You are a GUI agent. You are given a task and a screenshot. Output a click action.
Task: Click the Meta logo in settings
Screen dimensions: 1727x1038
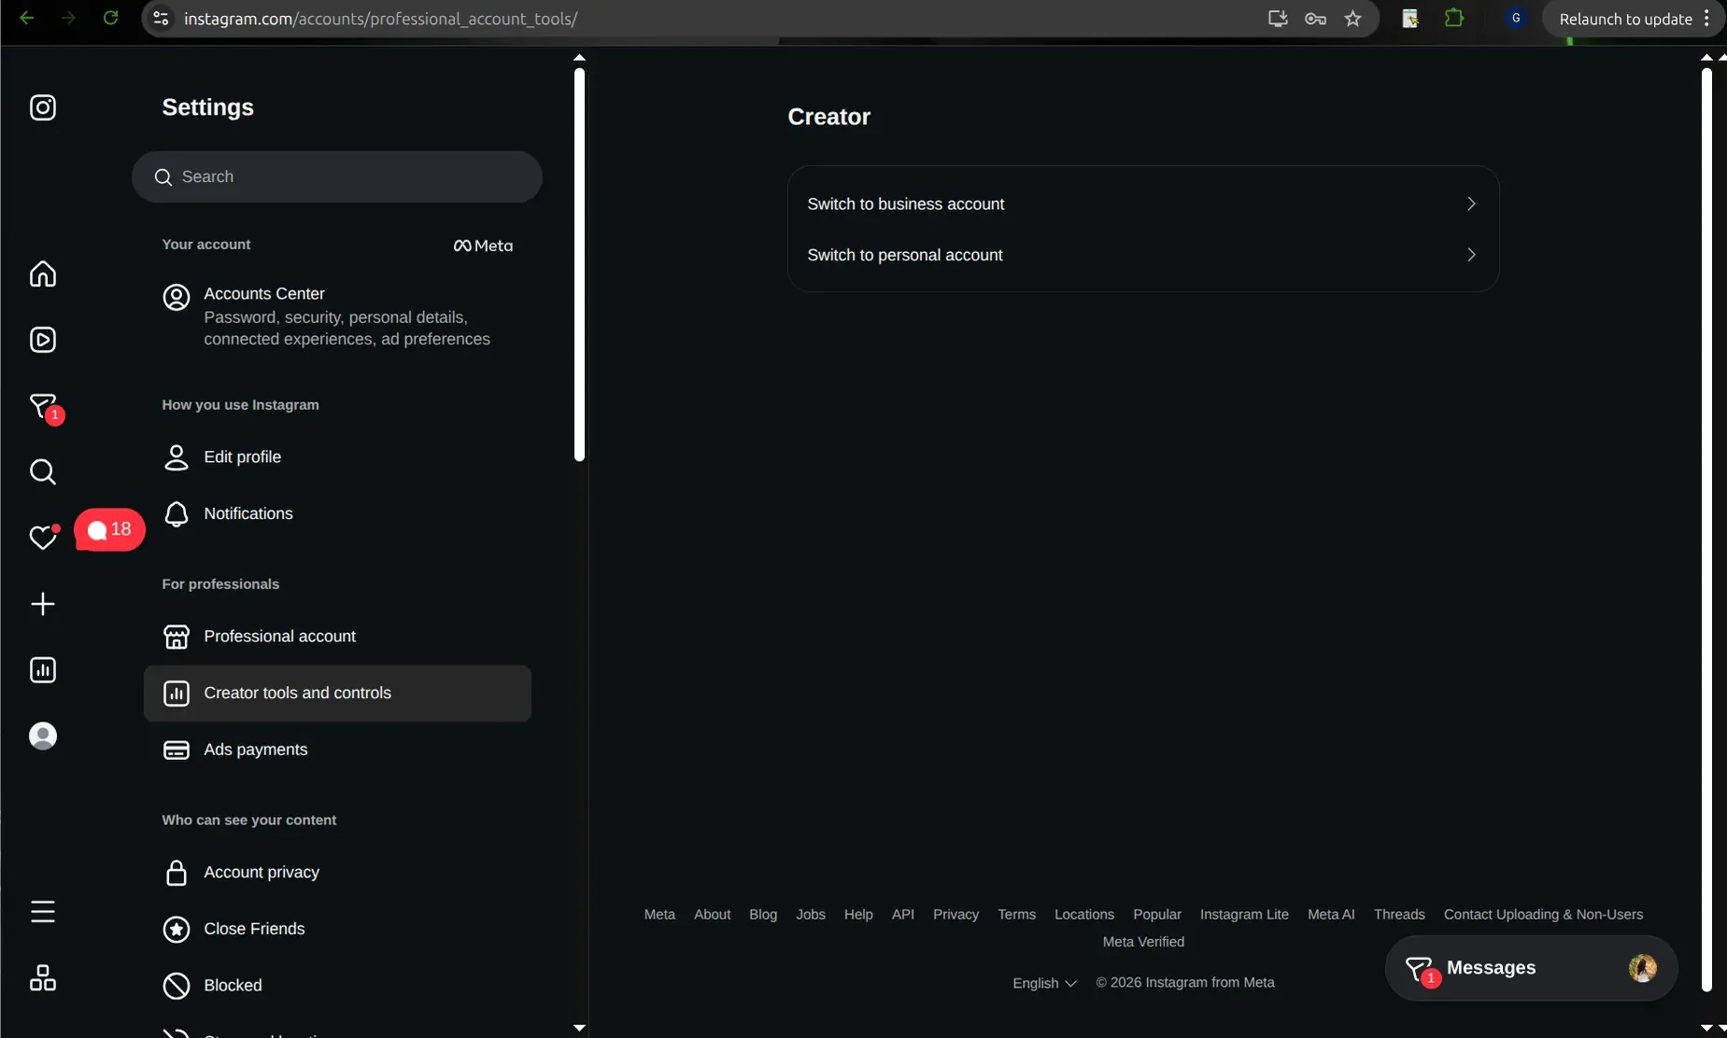pyautogui.click(x=483, y=245)
